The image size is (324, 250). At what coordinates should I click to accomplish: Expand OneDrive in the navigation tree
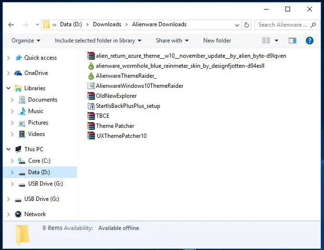[8, 73]
